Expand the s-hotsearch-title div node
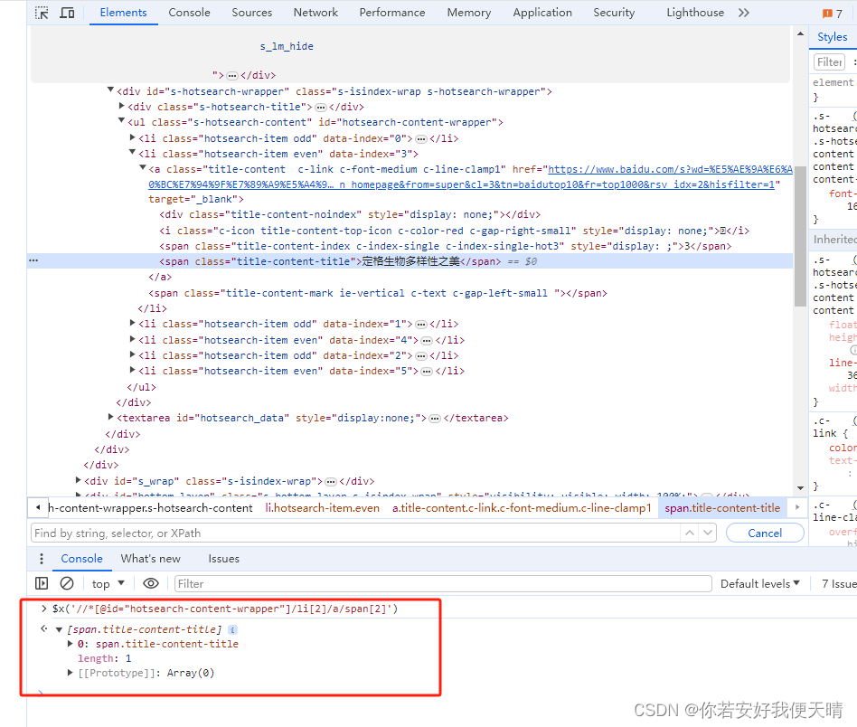Screen dimensions: 857x727 (x=122, y=106)
